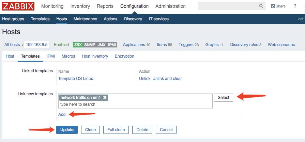Viewport: 305px width, 142px height.
Task: Open IT services section
Action: pyautogui.click(x=158, y=19)
